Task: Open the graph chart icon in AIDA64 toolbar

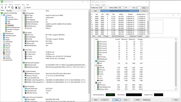Action: pyautogui.click(x=20, y=8)
